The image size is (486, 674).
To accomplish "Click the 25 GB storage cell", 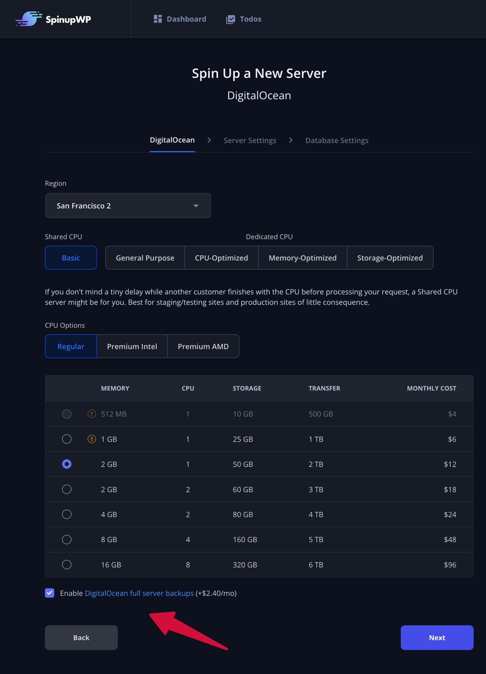I will tap(243, 439).
